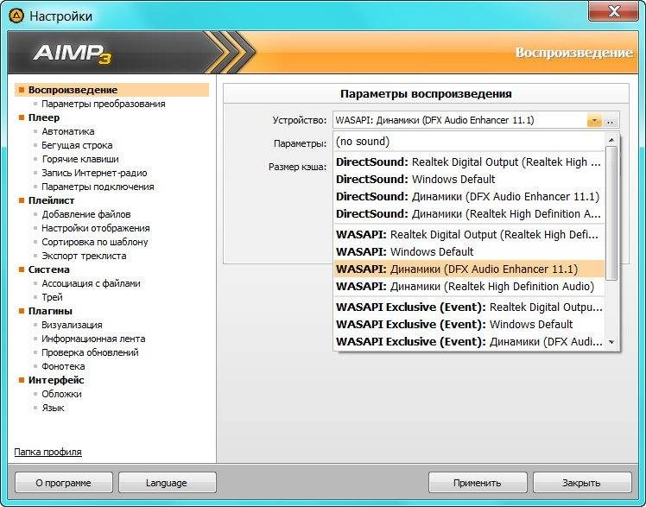This screenshot has height=507, width=646.
Task: Open Добавление файлов settings
Action: point(86,214)
